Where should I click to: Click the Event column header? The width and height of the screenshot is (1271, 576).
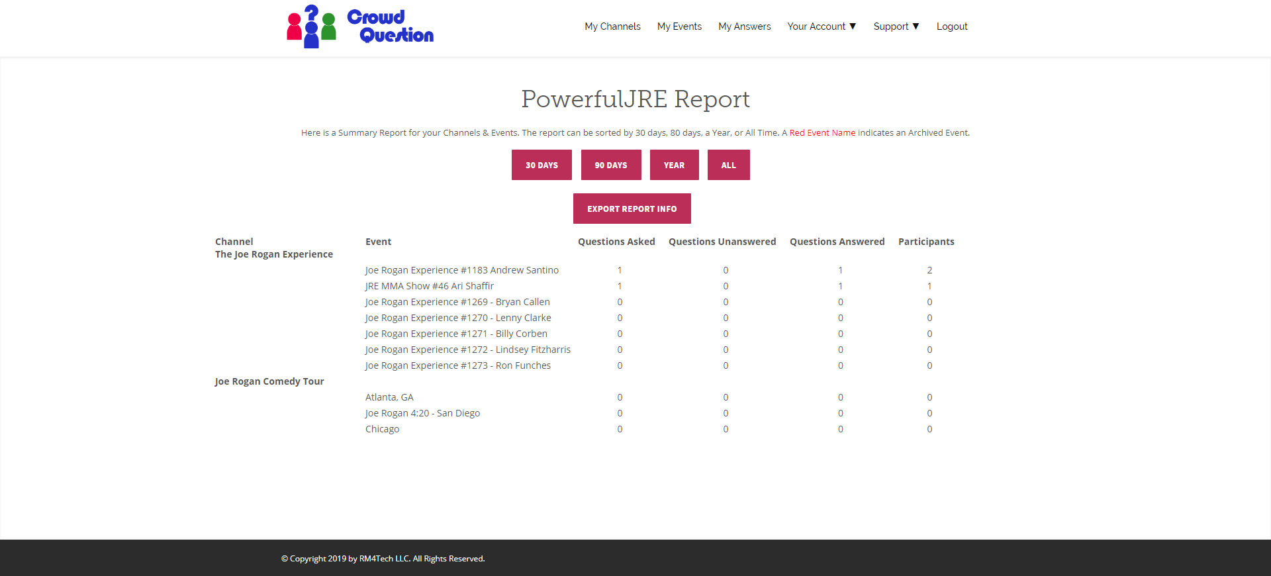378,242
